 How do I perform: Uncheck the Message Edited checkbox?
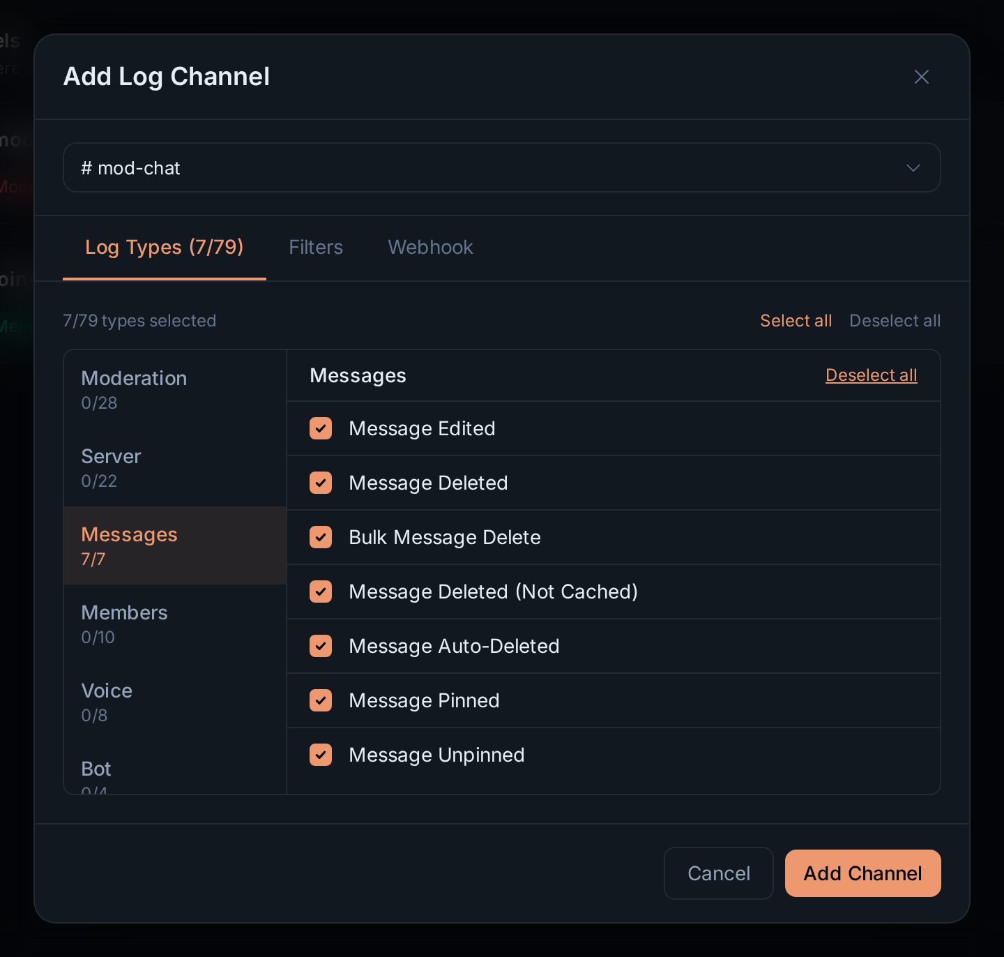click(x=321, y=428)
